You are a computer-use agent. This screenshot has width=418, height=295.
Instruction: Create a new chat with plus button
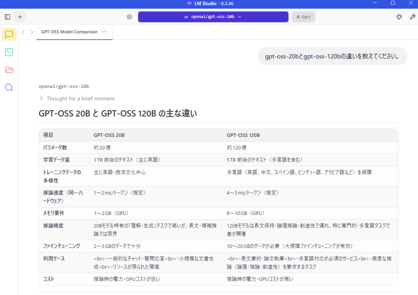pyautogui.click(x=20, y=17)
